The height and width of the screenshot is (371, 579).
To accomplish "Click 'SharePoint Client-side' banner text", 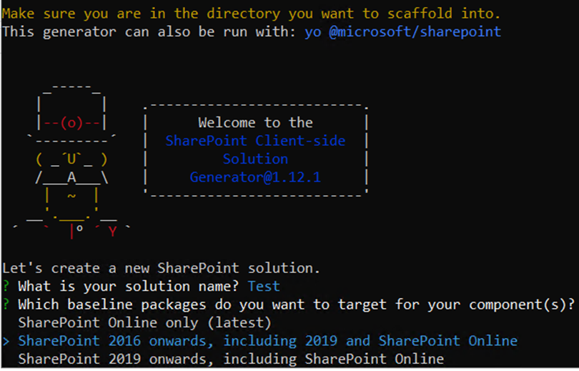I will pyautogui.click(x=255, y=141).
